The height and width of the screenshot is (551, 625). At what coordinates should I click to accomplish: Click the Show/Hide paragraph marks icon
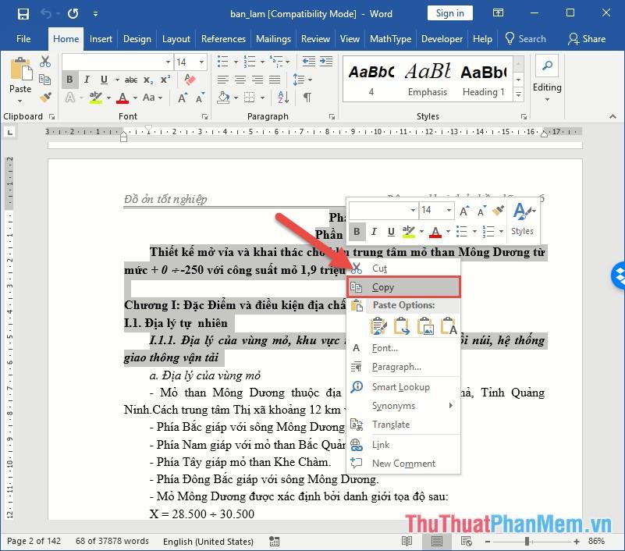(x=307, y=98)
